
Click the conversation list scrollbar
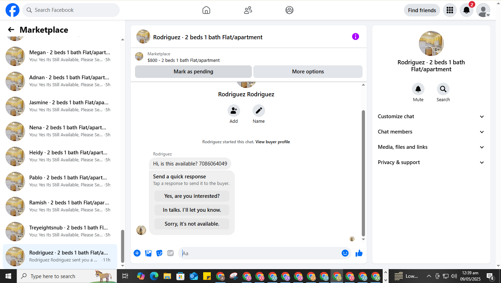click(x=122, y=247)
